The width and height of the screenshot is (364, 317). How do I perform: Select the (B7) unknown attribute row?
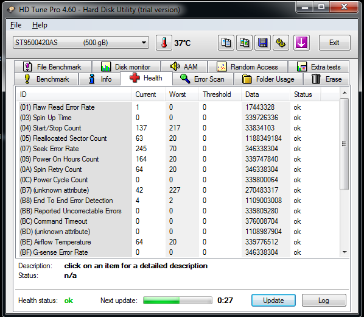(178, 190)
